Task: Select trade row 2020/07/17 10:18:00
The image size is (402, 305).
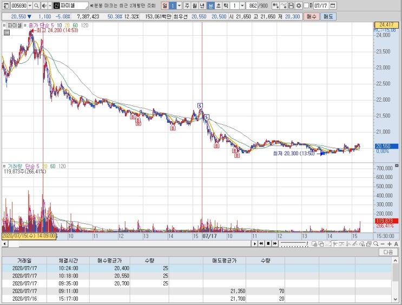Action: pos(197,276)
